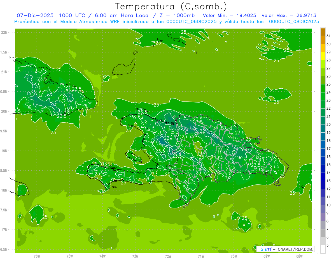Click the "ONAMET/REP.DOM." credit label

click(296, 249)
